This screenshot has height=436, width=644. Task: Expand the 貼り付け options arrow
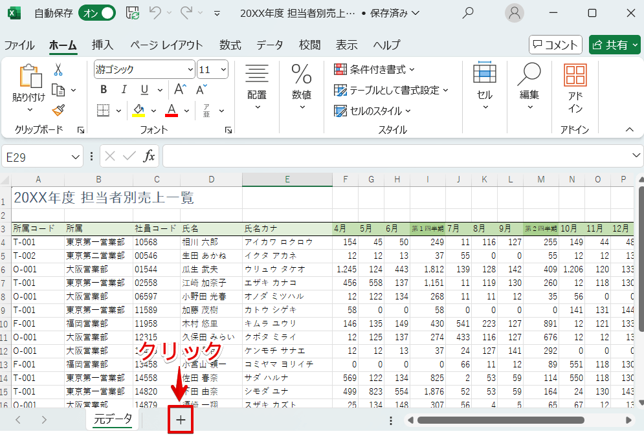pyautogui.click(x=30, y=109)
